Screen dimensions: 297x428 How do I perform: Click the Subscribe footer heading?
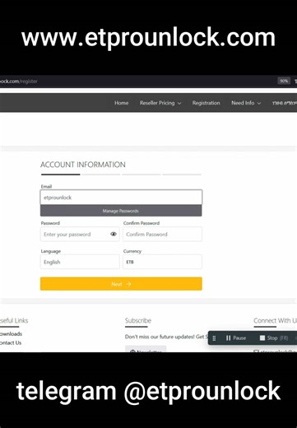(x=138, y=320)
